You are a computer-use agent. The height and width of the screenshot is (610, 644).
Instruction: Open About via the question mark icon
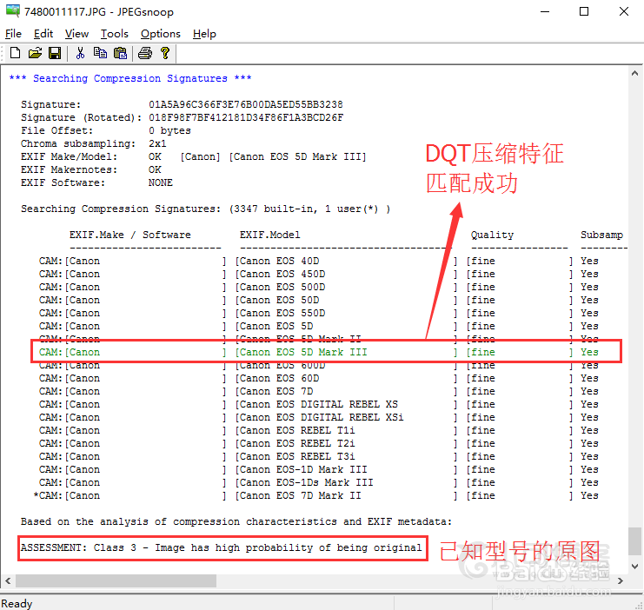click(165, 53)
